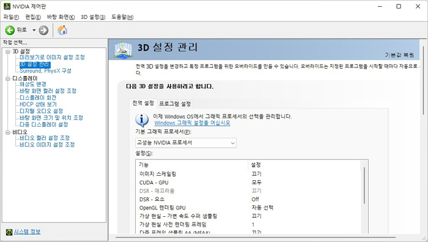Click the 설정 column header
428x242 pixels.
coord(304,165)
